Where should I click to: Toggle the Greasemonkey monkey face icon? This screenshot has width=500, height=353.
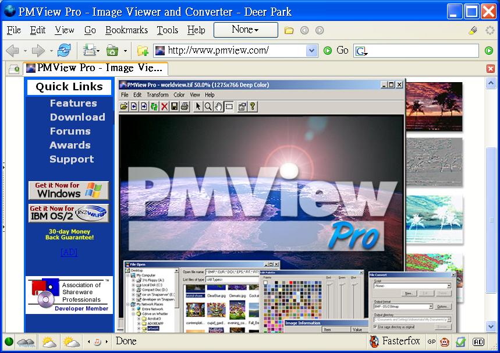tap(445, 342)
